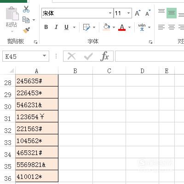Increase font size with large A button
Screen dimensions: 184x184
pos(138,13)
